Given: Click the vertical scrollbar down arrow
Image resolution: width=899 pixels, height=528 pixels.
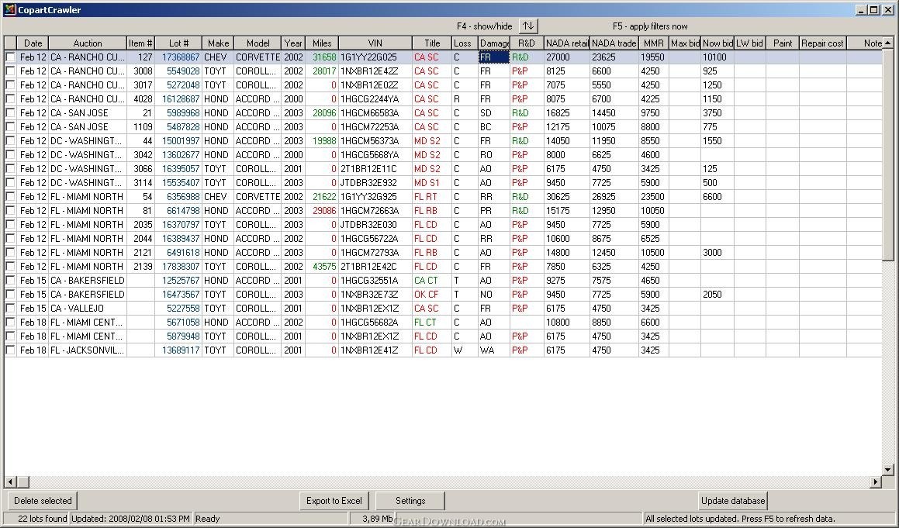Looking at the screenshot, I should coord(888,470).
